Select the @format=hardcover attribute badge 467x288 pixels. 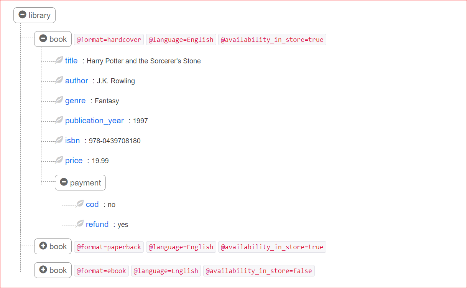point(109,39)
